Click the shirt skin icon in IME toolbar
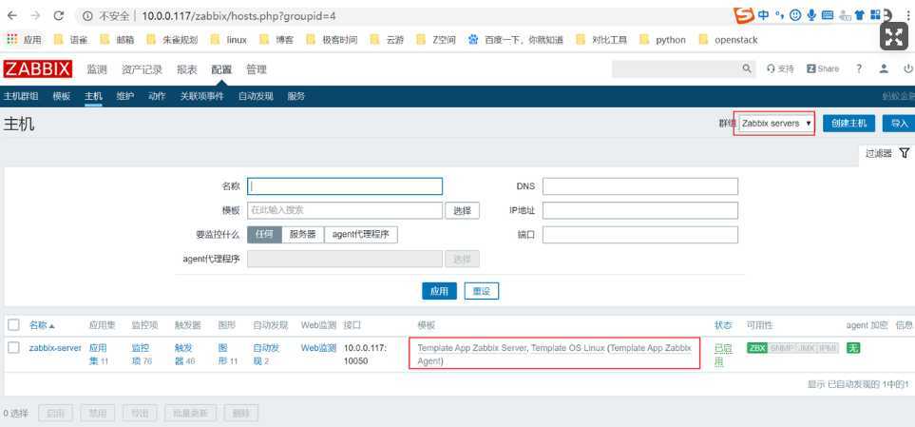Viewport: 915px width, 427px height. click(859, 15)
